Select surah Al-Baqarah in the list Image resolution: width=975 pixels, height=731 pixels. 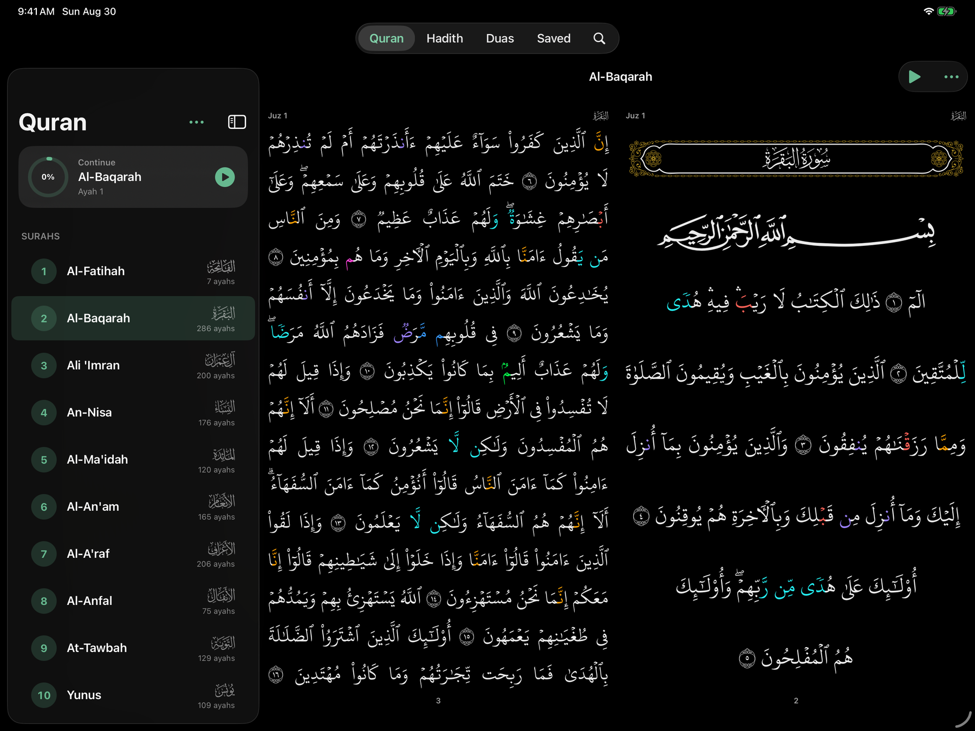pyautogui.click(x=133, y=318)
